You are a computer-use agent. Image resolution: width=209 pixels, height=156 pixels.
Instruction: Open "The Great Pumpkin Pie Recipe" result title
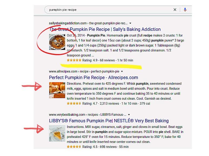point(105,29)
